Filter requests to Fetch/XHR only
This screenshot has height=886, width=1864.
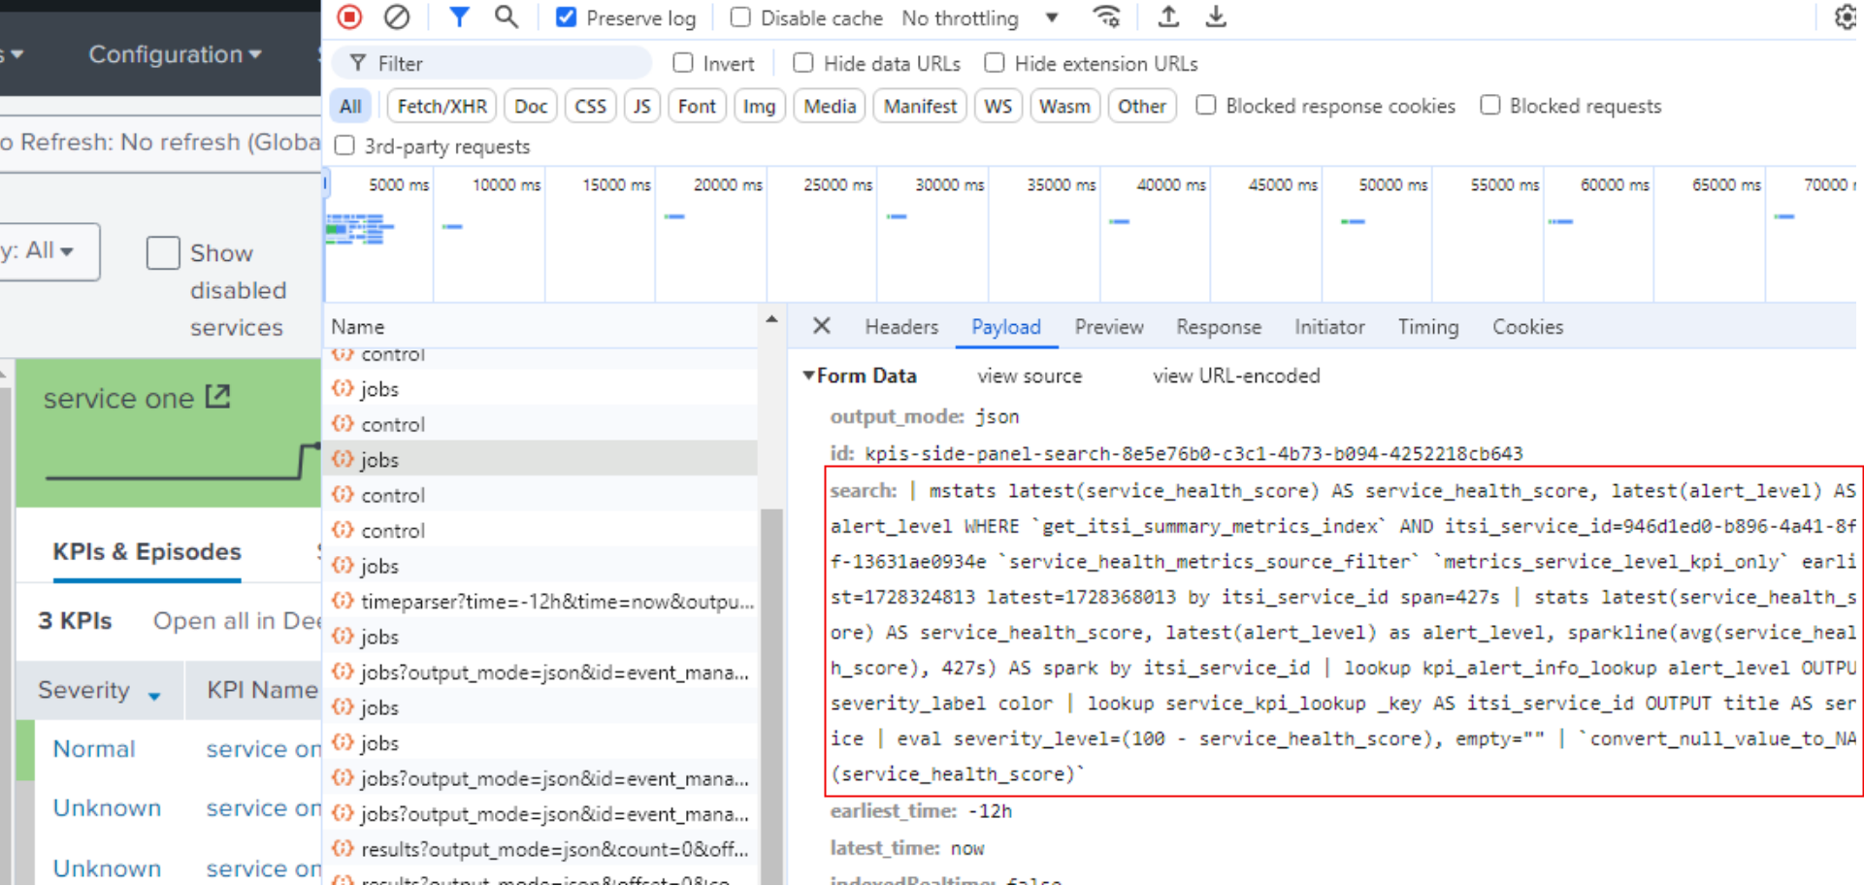pos(441,106)
